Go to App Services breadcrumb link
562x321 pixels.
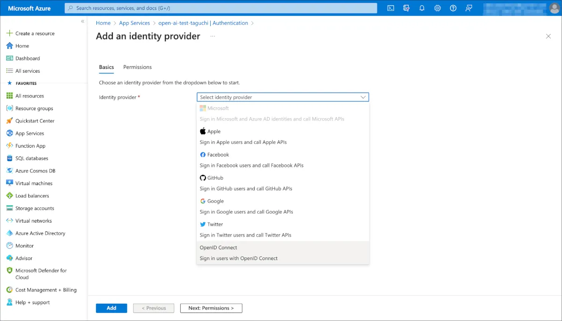tap(134, 23)
